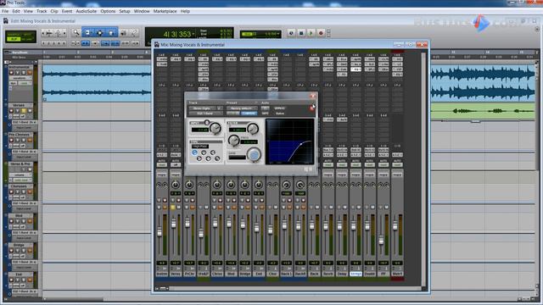Image resolution: width=543 pixels, height=305 pixels.
Task: Mute the Bridge mixer channel
Action: [248, 207]
